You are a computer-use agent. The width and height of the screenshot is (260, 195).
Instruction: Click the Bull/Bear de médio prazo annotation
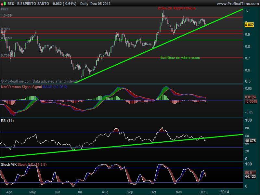coord(180,58)
